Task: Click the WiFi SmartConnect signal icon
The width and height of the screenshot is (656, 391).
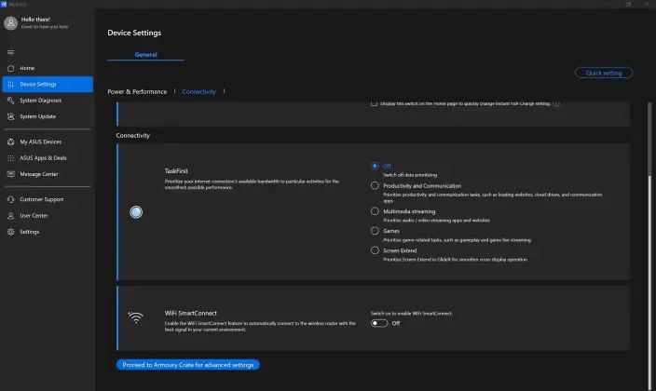Action: tap(135, 317)
